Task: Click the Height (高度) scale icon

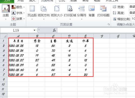Action: [114, 13]
